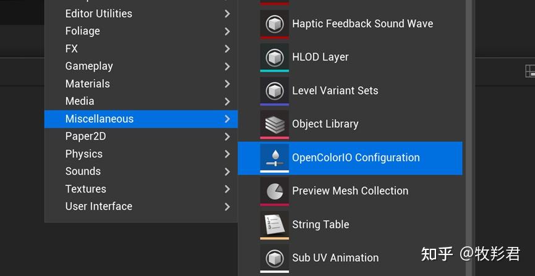Expand the Foliage submenu arrow
Image resolution: width=535 pixels, height=276 pixels.
[227, 31]
